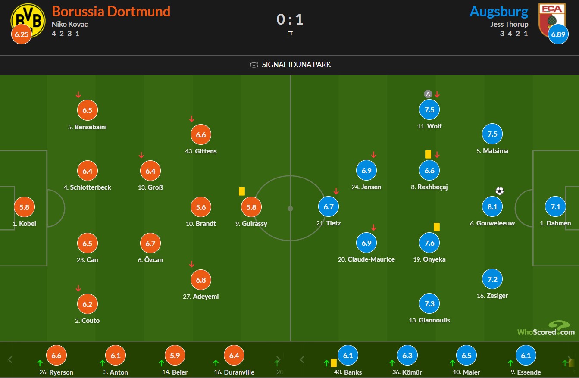
Task: Show previous Dortmund substitutes with left chevron
Action: [x=11, y=359]
